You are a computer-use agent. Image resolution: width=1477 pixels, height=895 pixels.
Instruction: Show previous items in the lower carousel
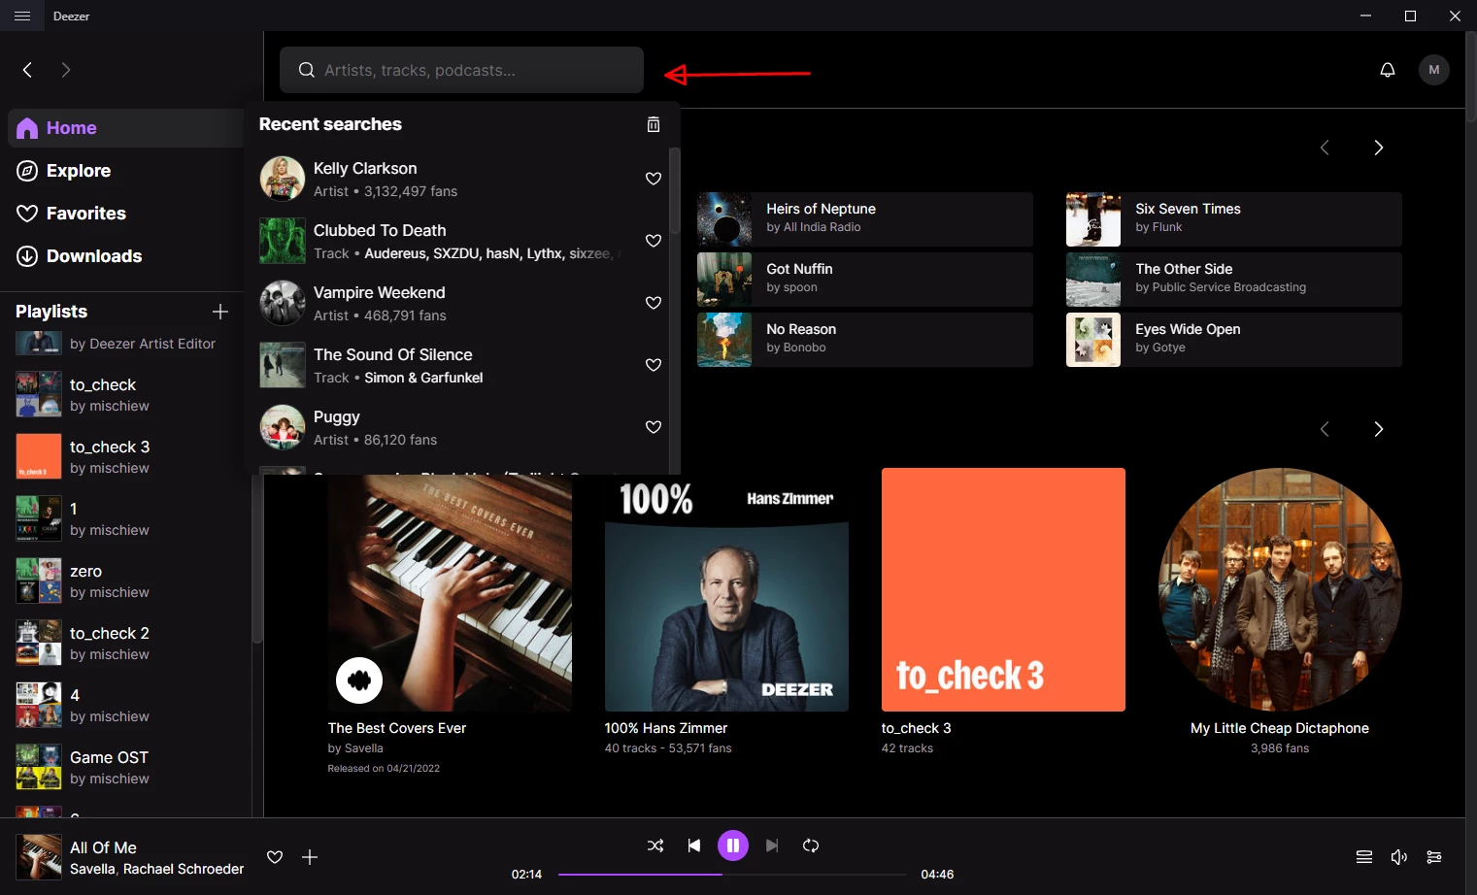pos(1325,429)
